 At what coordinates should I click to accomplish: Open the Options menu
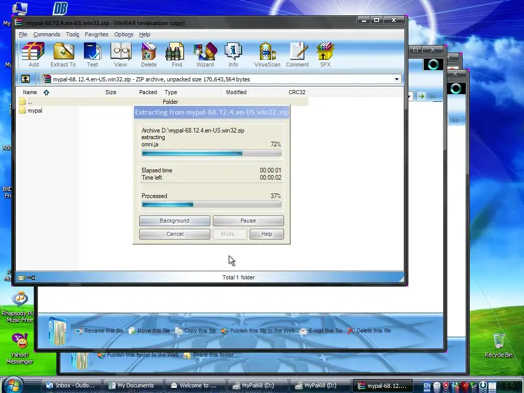tap(124, 34)
